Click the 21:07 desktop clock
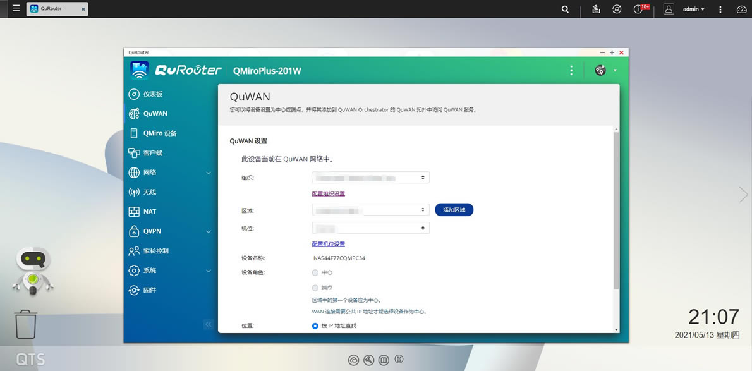 [713, 317]
